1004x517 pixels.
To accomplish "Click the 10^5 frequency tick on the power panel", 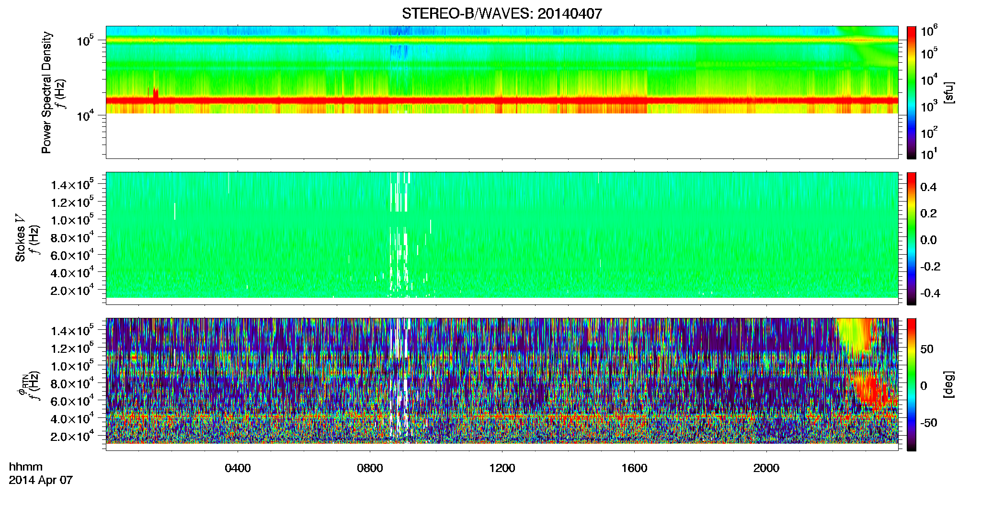I will tap(85, 40).
